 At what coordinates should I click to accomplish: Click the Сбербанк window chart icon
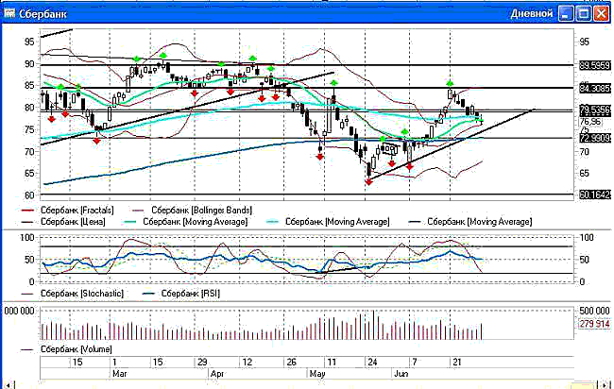point(9,14)
